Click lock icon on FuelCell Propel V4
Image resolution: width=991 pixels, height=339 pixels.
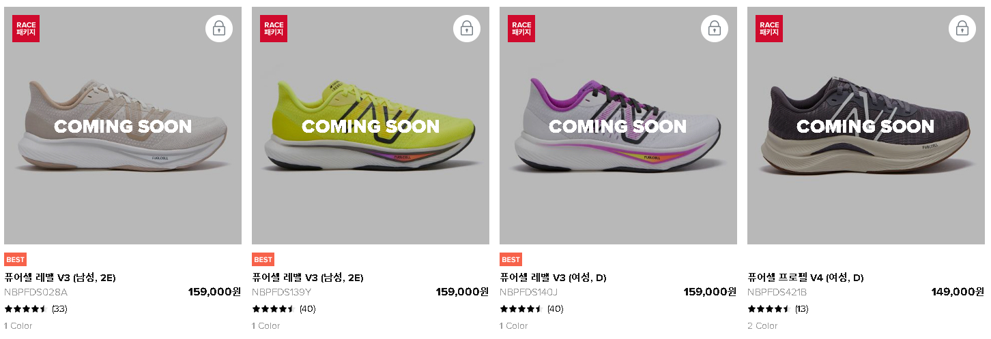[x=962, y=29]
